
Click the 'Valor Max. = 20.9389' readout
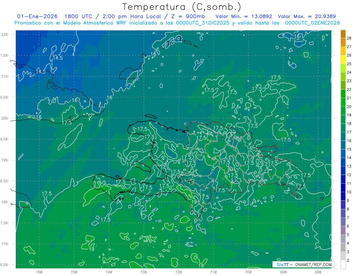(x=307, y=16)
